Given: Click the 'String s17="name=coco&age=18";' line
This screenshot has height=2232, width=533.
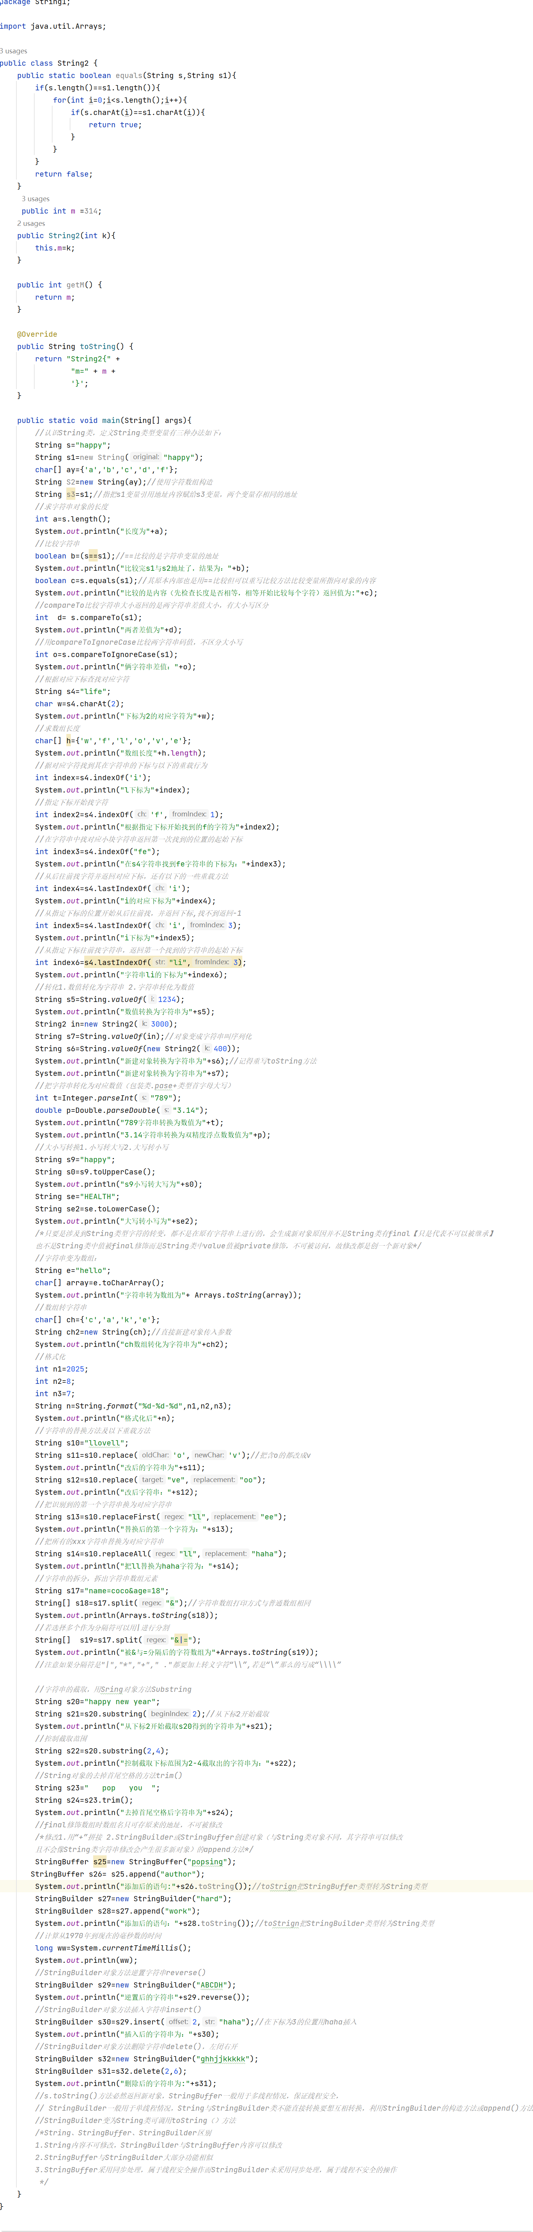Looking at the screenshot, I should pos(102,1590).
